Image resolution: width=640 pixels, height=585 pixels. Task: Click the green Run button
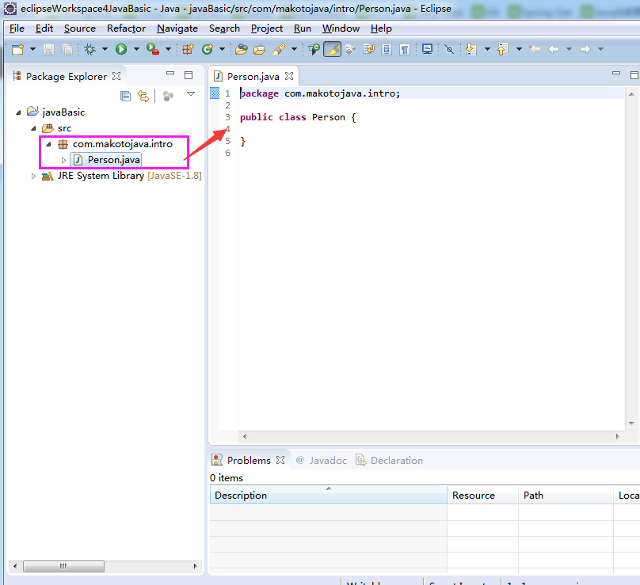click(121, 49)
